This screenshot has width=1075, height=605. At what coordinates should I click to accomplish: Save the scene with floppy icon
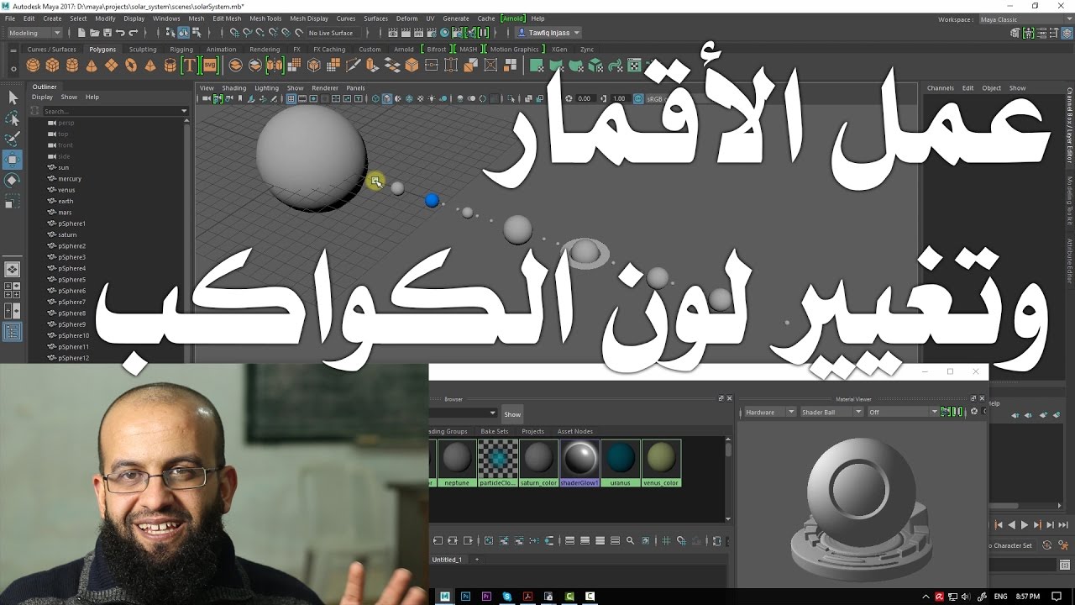[x=107, y=33]
